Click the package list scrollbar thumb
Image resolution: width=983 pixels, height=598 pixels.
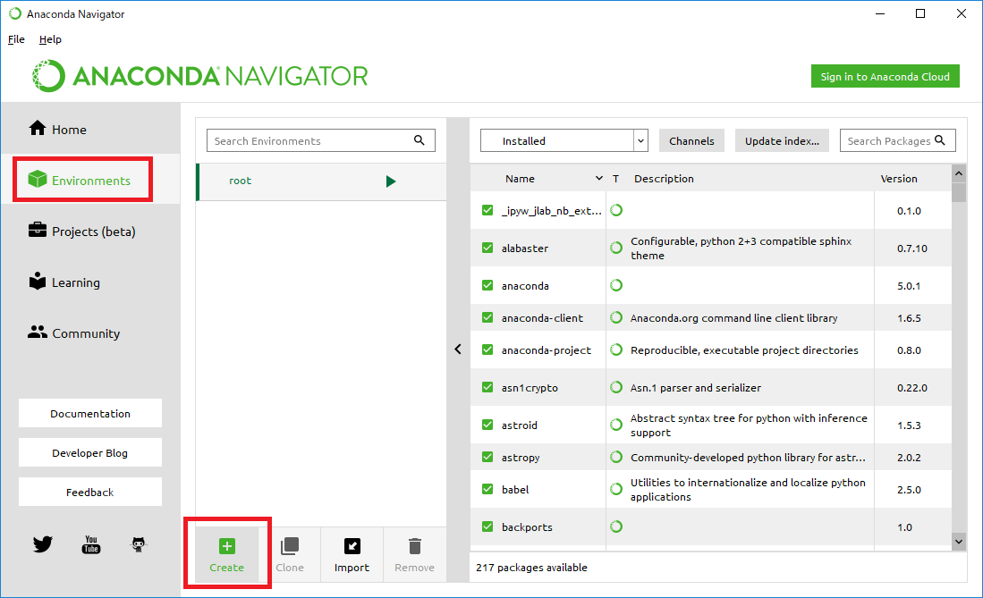959,192
